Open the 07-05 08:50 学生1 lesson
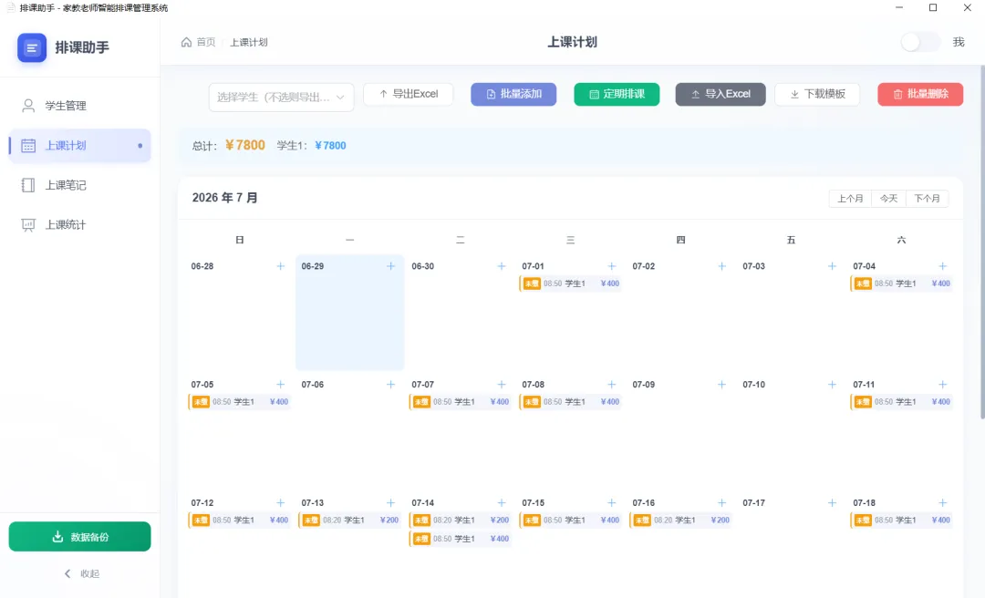 [x=239, y=402]
